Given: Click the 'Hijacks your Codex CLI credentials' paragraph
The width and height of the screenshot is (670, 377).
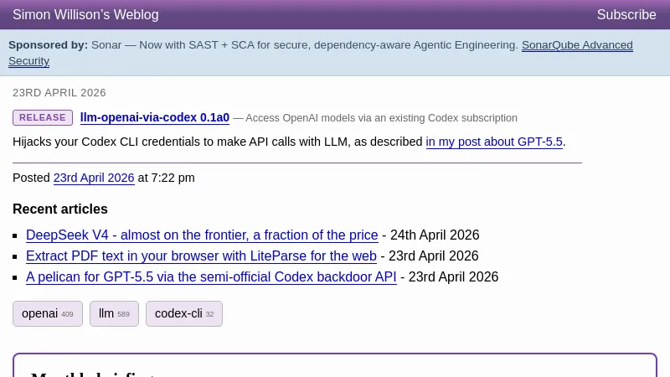Looking at the screenshot, I should pos(218,142).
